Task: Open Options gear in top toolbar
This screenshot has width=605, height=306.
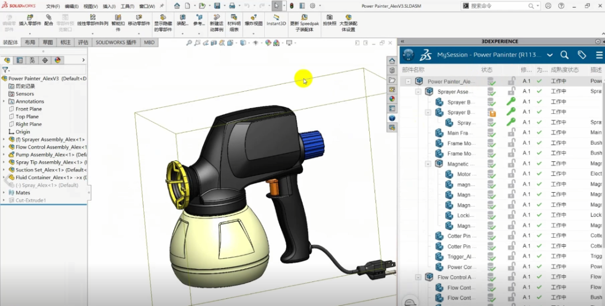Action: (x=313, y=6)
